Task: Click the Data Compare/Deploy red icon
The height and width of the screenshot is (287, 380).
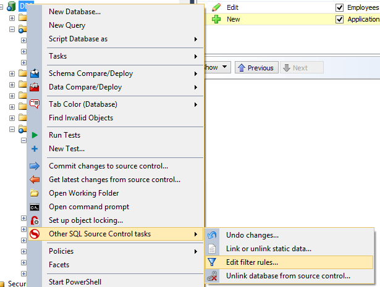Action: click(35, 87)
